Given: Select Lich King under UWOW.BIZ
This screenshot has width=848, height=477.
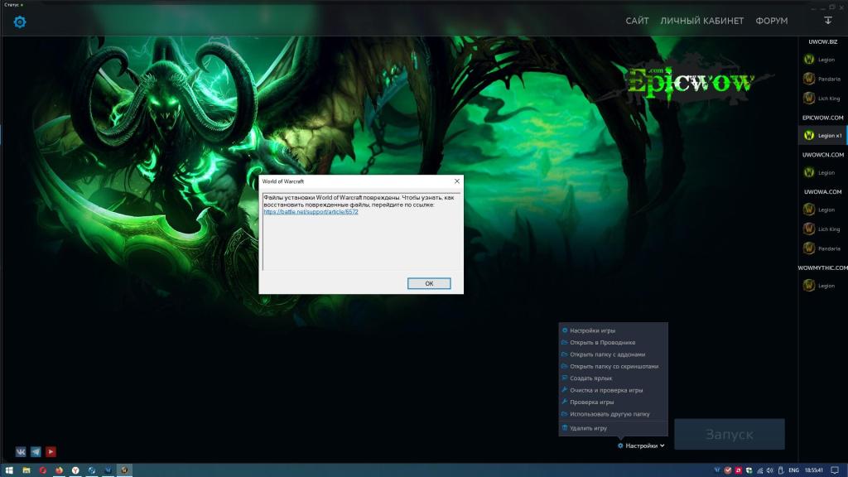Looking at the screenshot, I should click(x=823, y=99).
